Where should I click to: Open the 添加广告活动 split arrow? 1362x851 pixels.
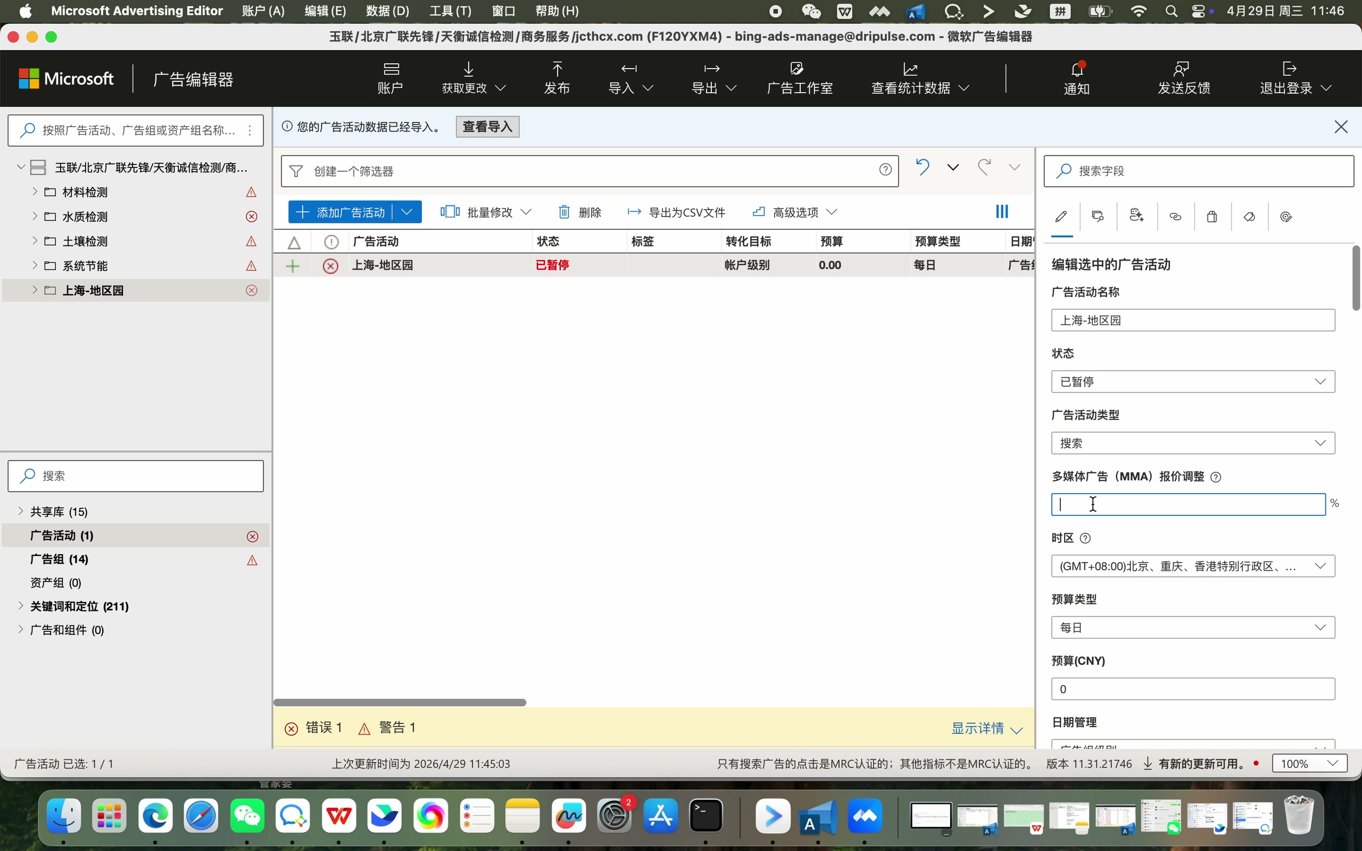coord(408,212)
